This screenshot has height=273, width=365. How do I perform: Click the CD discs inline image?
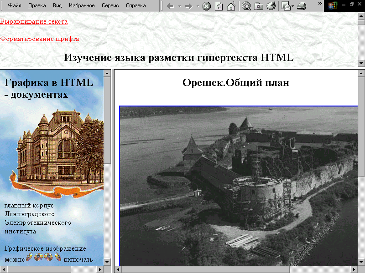click(x=43, y=257)
